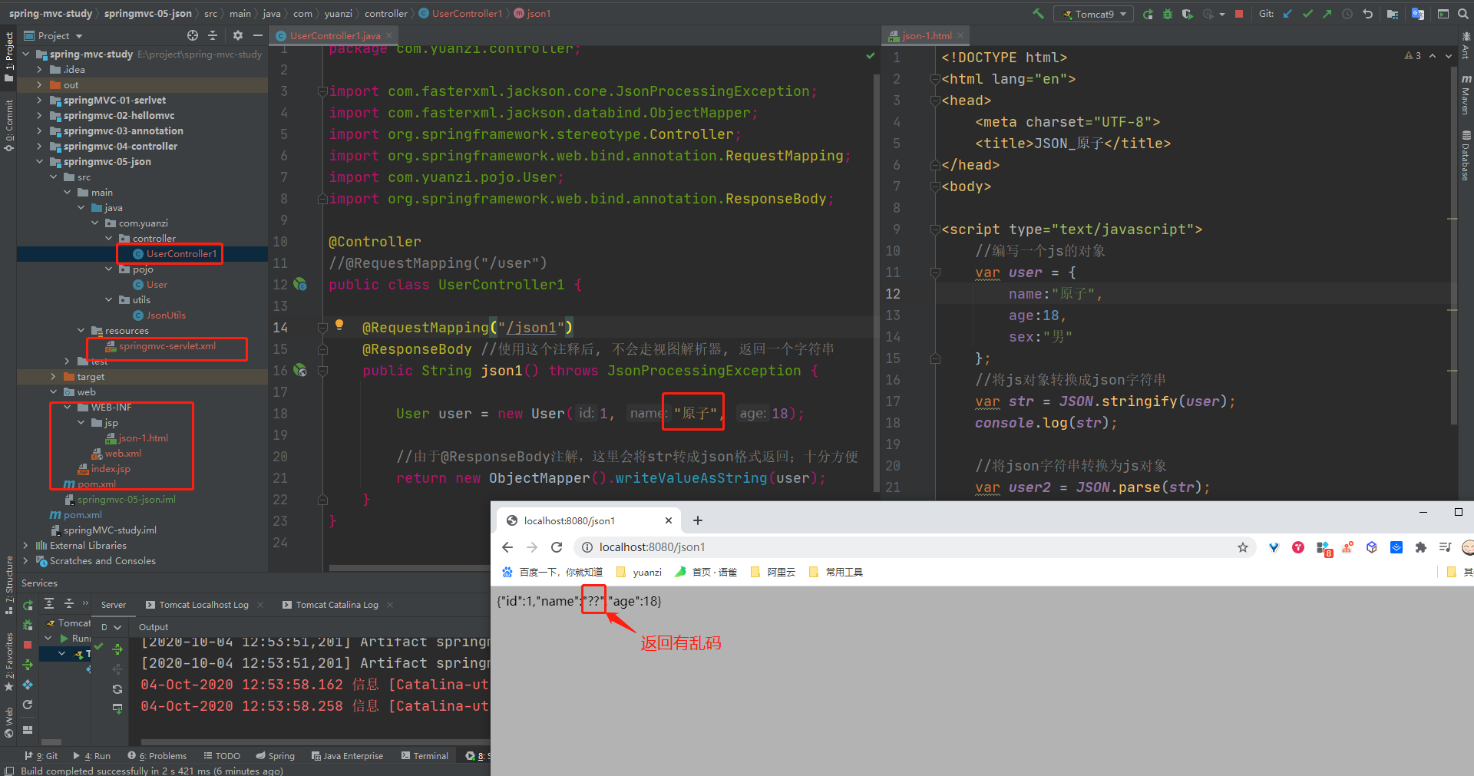Click the Translate plugin icon

pyautogui.click(x=1418, y=14)
